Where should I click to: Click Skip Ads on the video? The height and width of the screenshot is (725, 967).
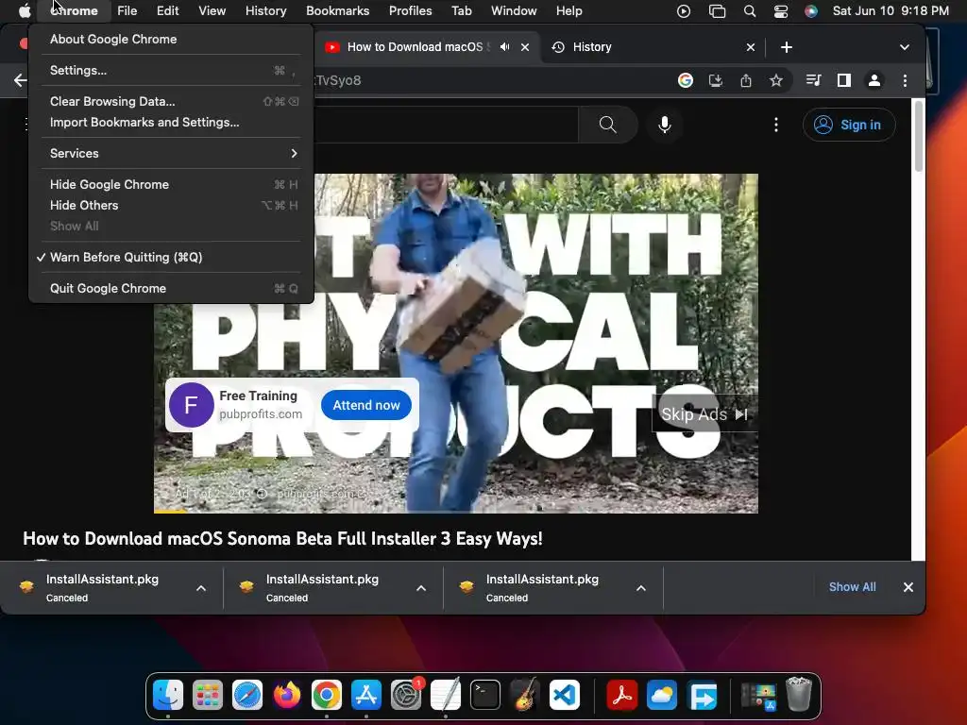[x=704, y=414]
